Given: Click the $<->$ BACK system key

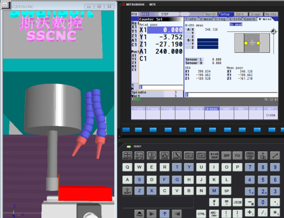Looking at the screenshot, I should click(214, 155).
